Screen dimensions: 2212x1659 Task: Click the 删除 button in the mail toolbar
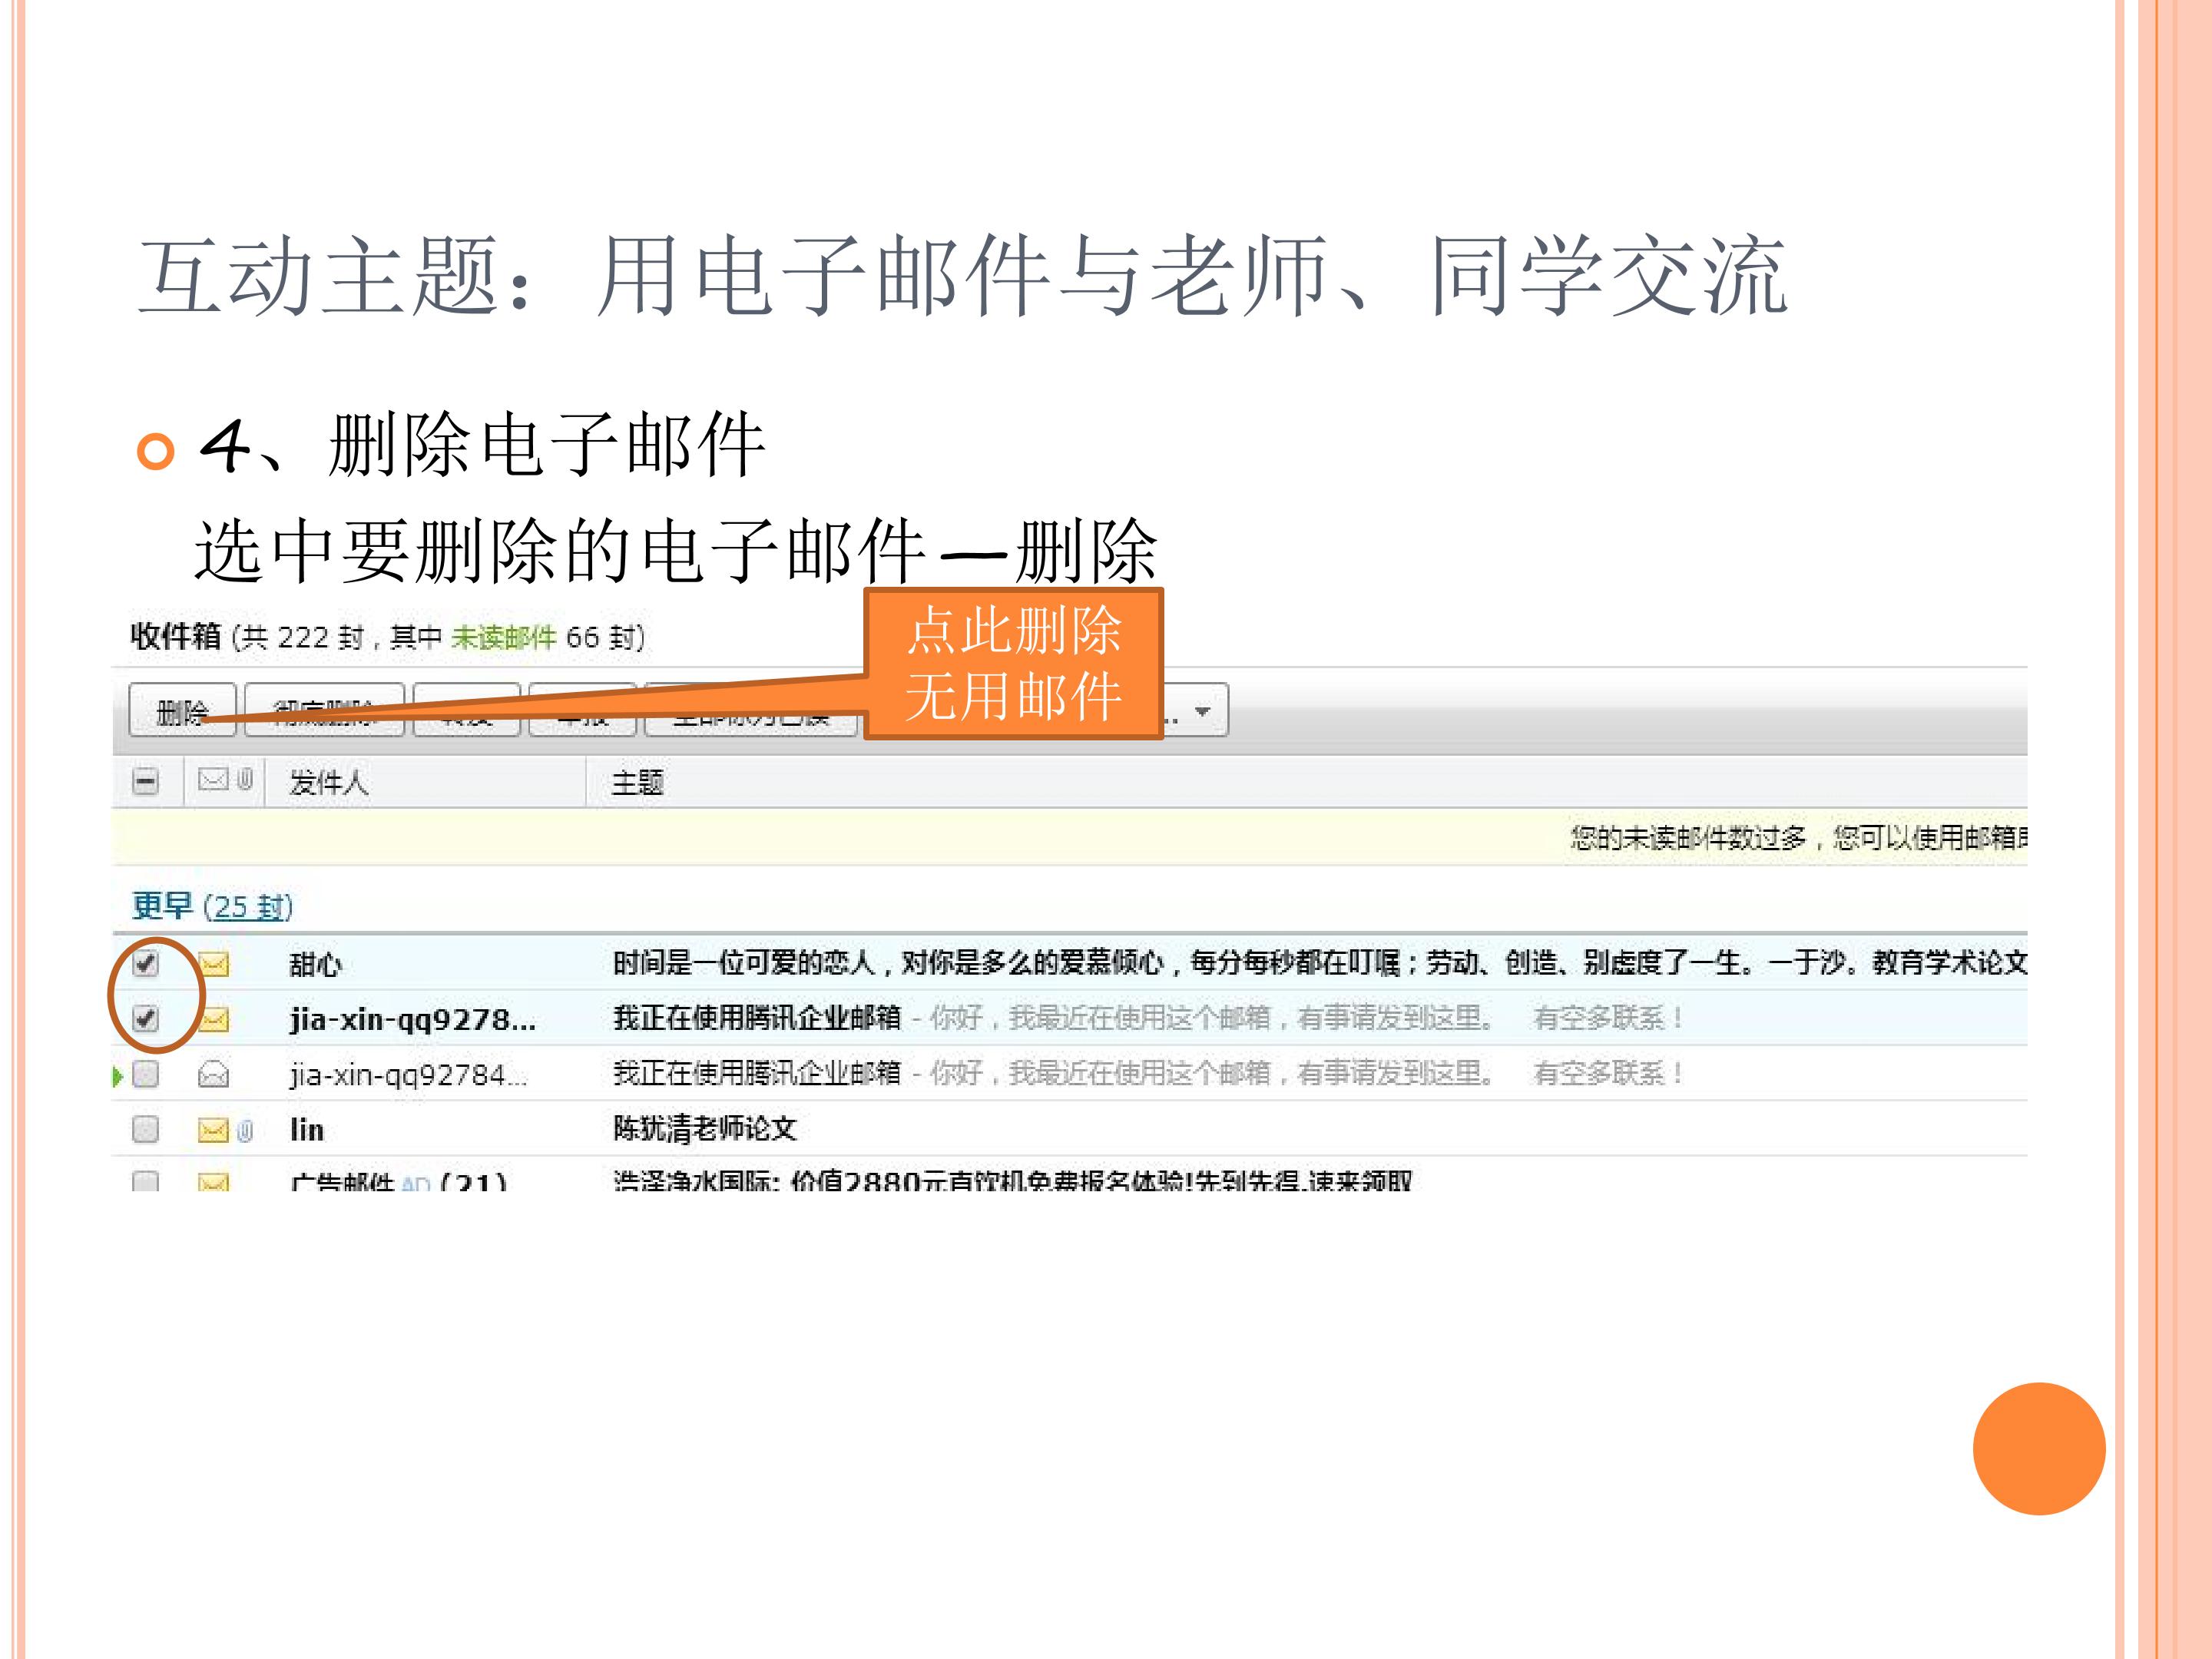182,711
